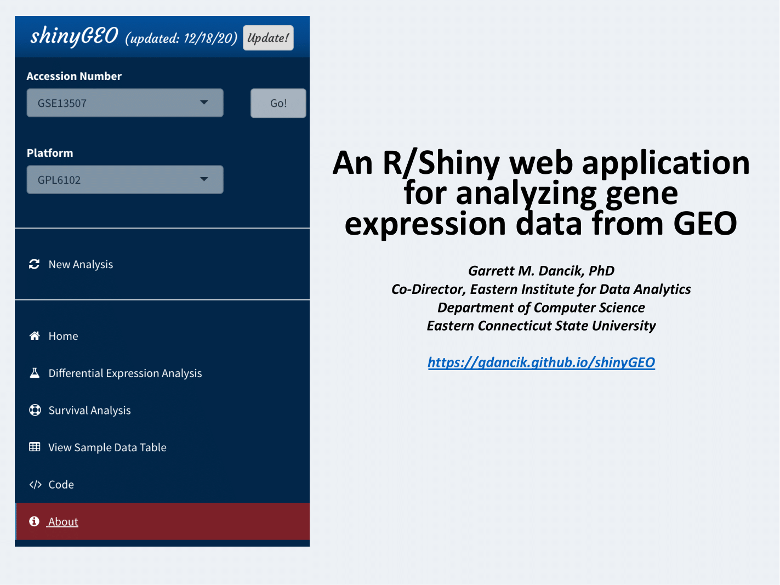
Task: Click the info icon beside About
Action: tap(34, 521)
